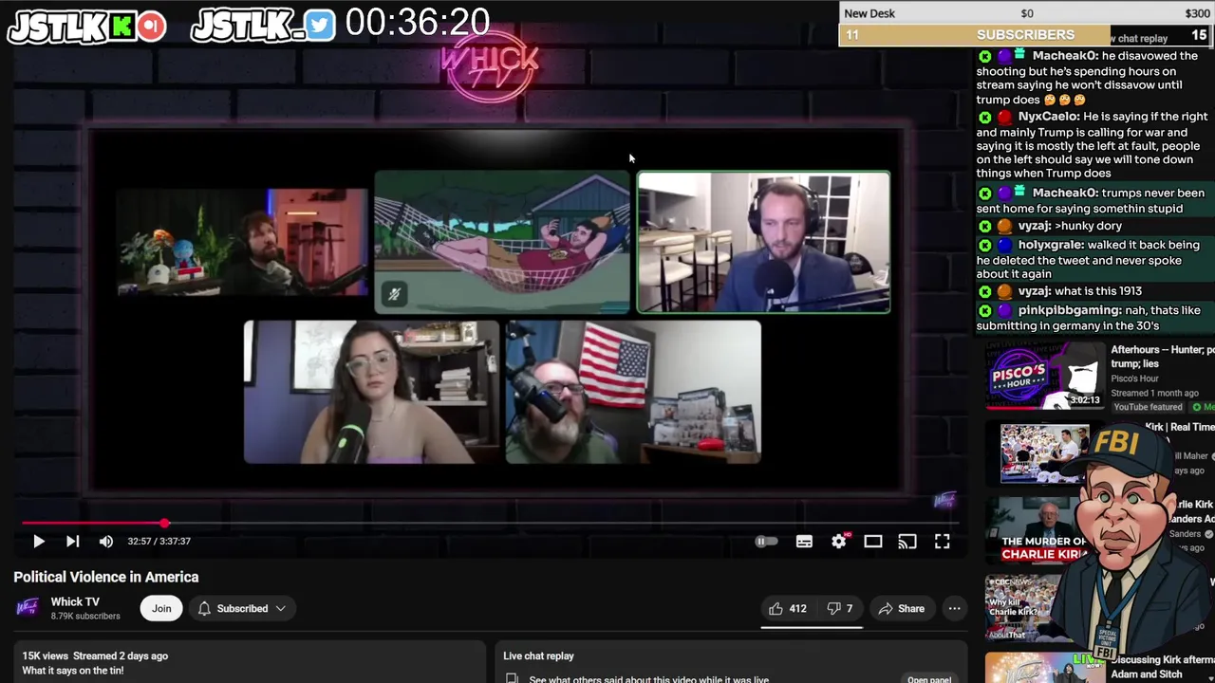1215x683 pixels.
Task: Click 'Live chat replay' heading
Action: (538, 655)
